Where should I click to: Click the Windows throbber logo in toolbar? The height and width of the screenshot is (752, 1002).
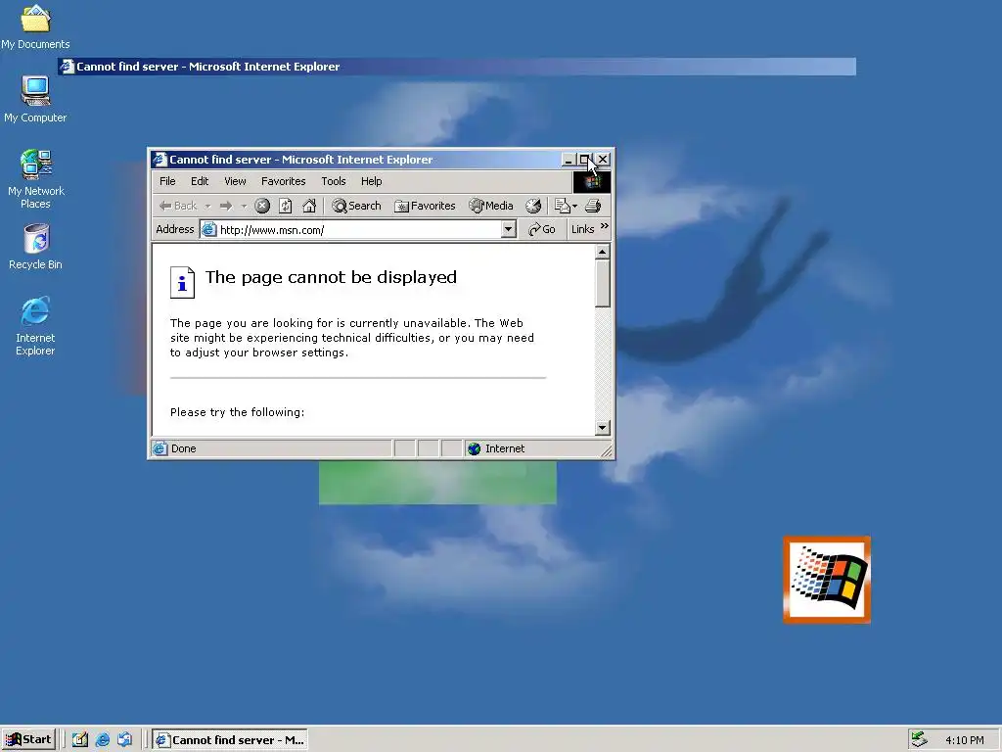tap(592, 182)
